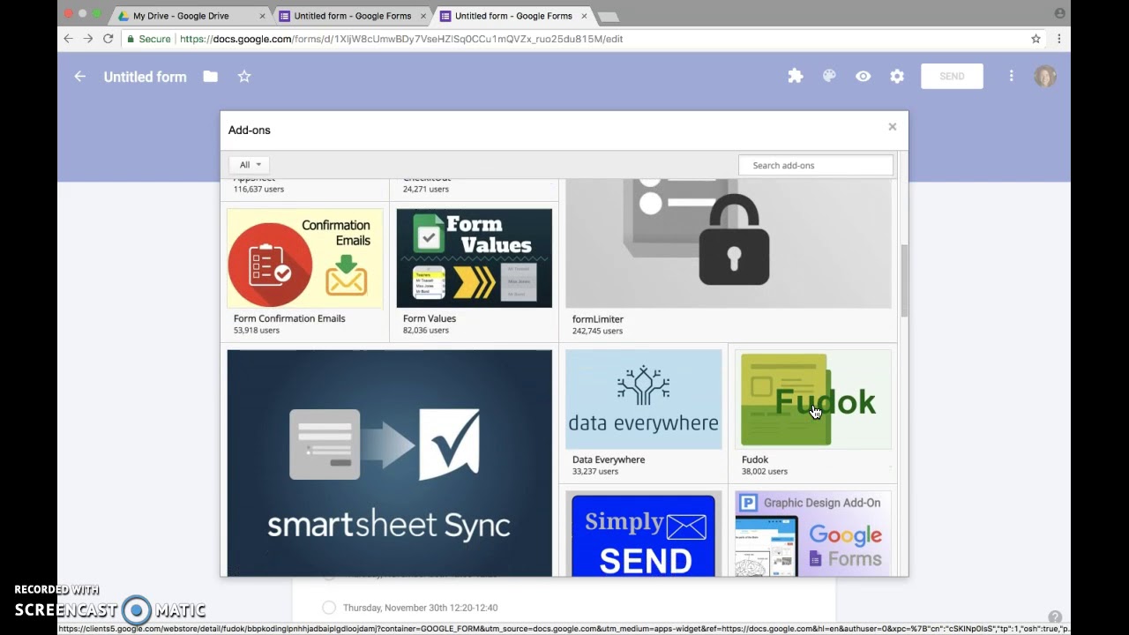Open a new browser tab
The width and height of the screenshot is (1129, 635).
(609, 17)
